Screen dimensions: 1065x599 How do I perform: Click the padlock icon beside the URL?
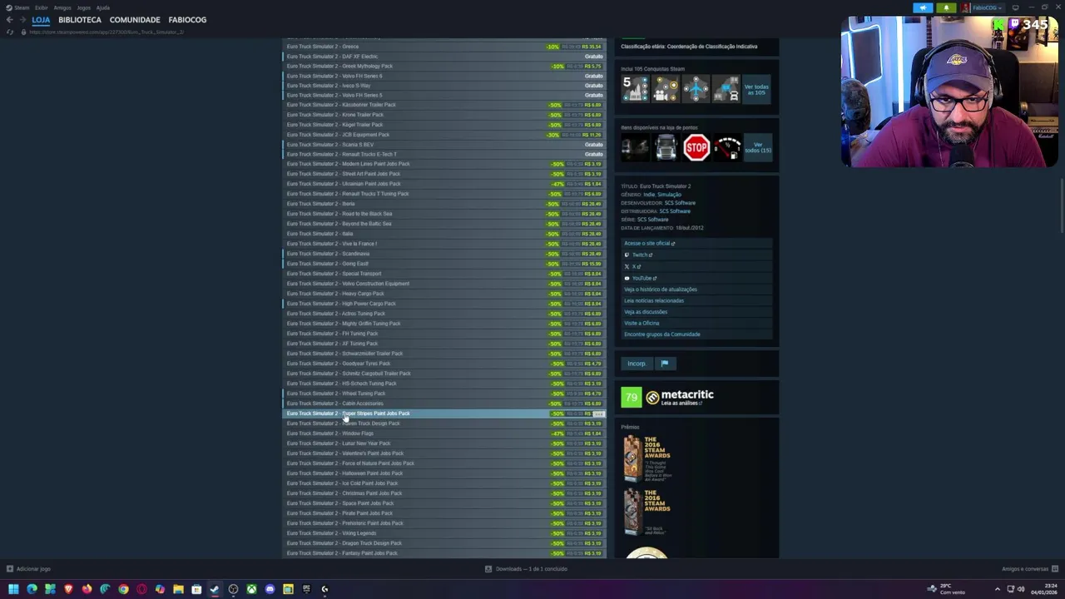pos(23,32)
